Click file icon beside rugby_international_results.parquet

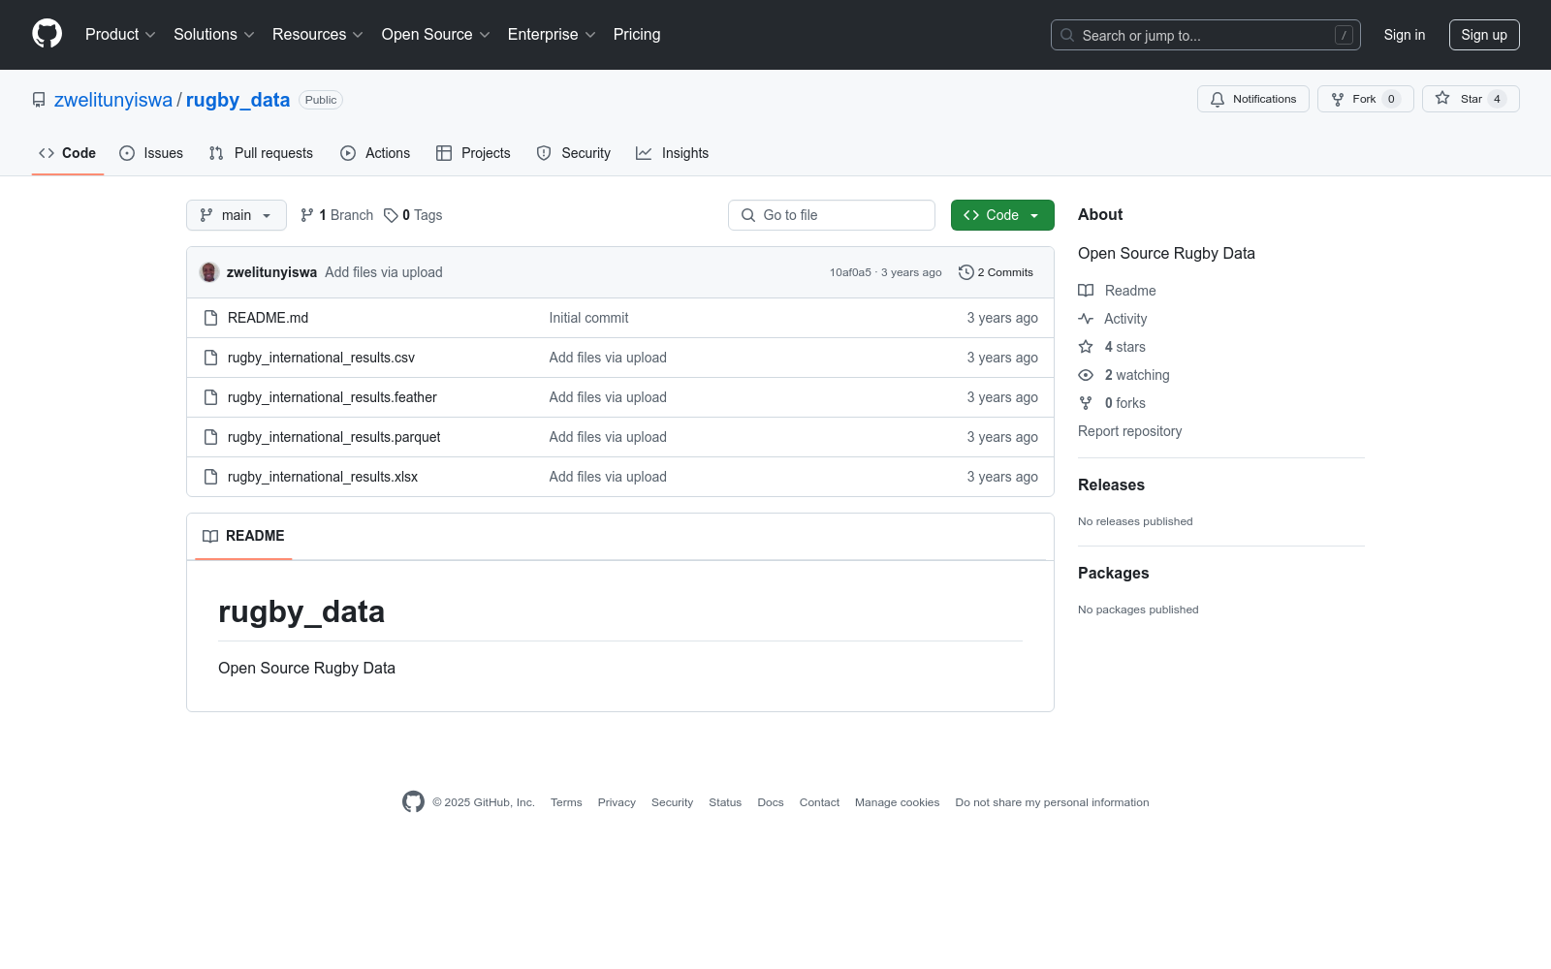pyautogui.click(x=210, y=437)
